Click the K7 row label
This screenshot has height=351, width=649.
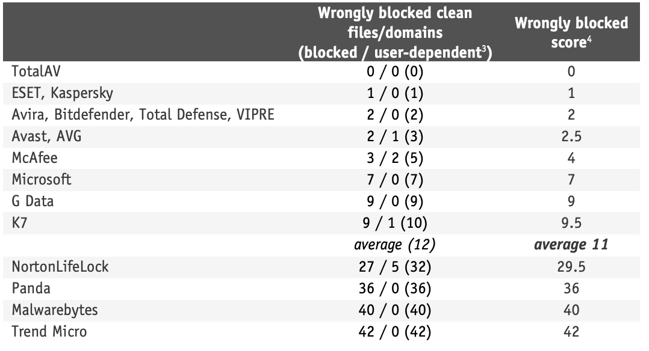(x=20, y=223)
